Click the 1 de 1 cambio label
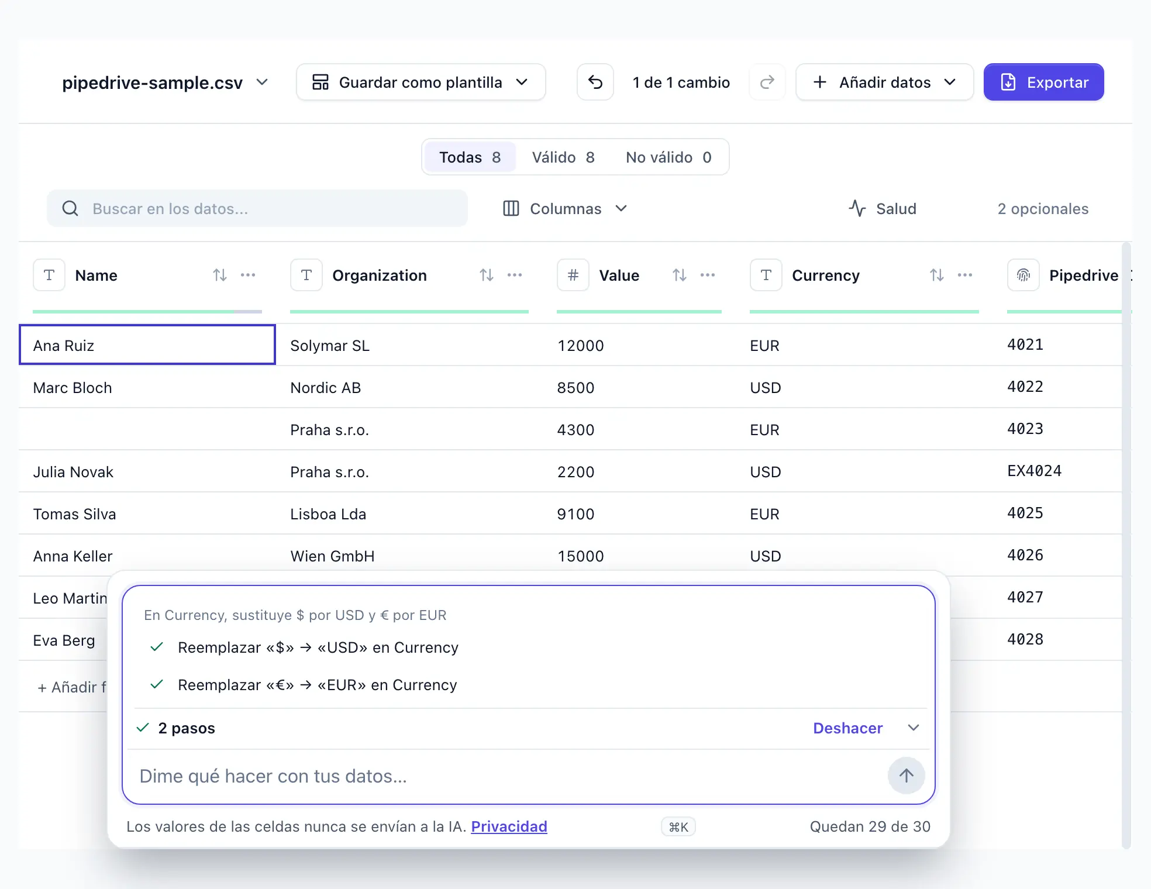This screenshot has height=889, width=1151. click(x=681, y=82)
